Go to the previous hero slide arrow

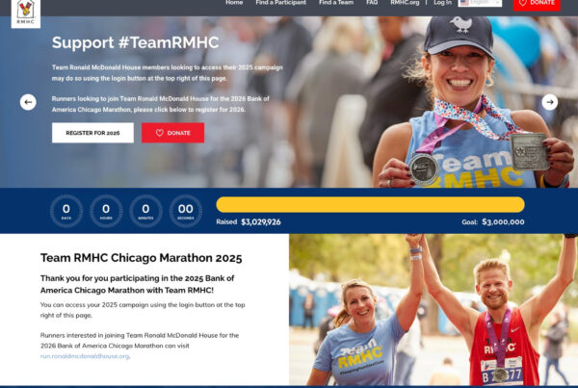click(x=28, y=102)
